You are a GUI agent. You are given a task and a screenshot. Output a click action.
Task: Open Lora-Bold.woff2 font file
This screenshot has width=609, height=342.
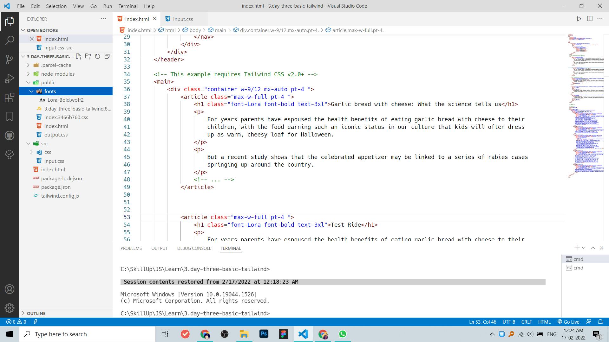(65, 100)
